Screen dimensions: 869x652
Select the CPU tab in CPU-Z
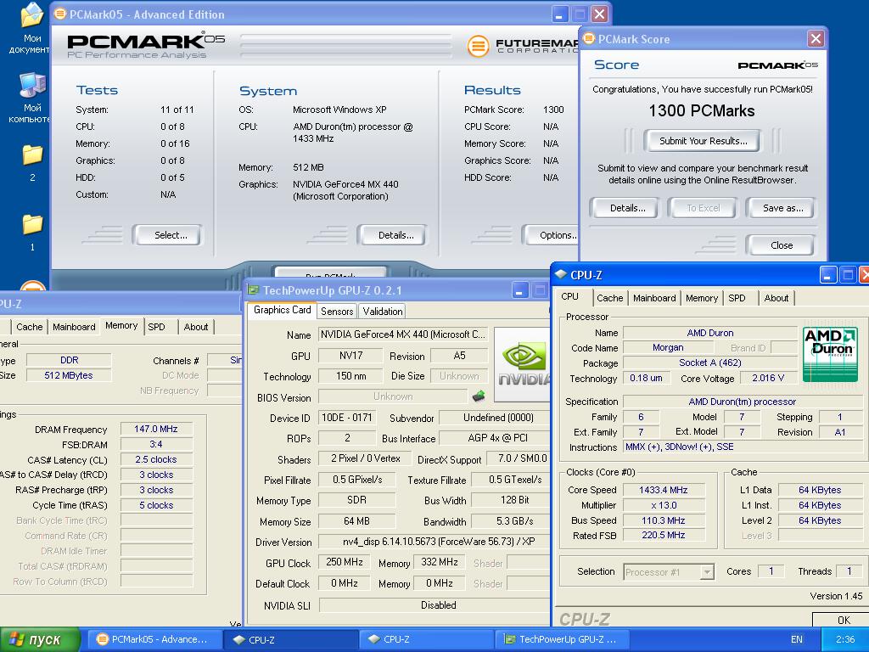[571, 296]
